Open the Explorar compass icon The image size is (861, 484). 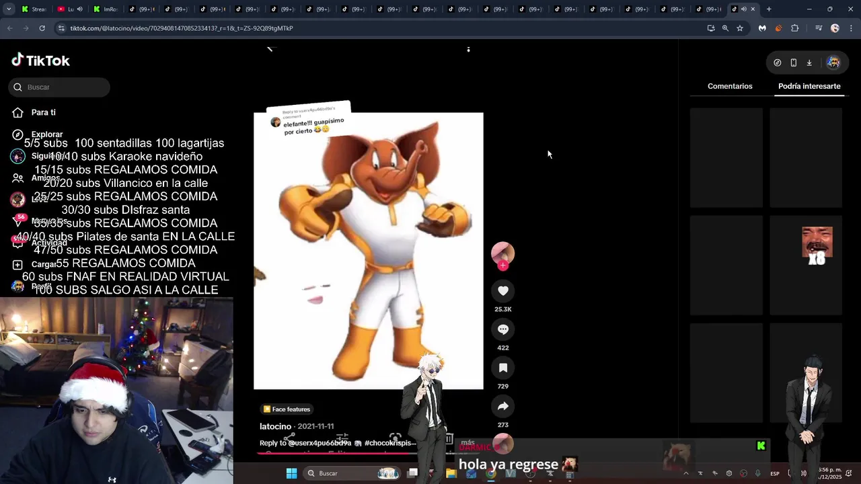18,134
